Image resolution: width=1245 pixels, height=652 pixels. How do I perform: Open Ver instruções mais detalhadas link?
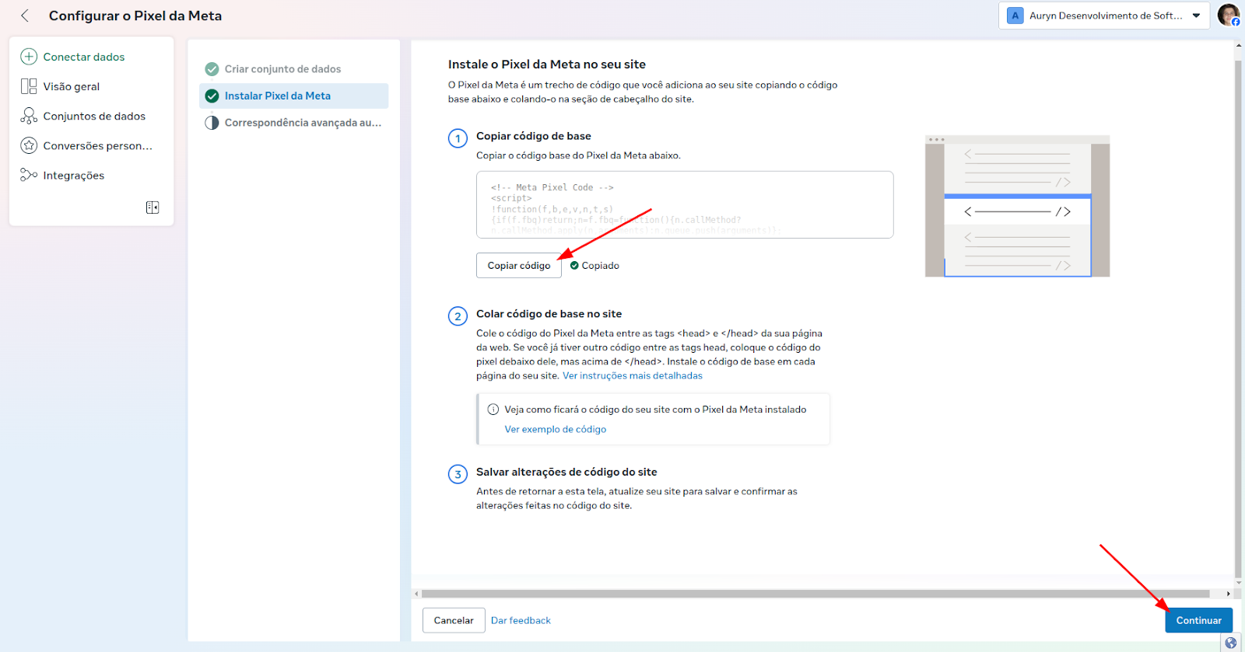click(632, 375)
